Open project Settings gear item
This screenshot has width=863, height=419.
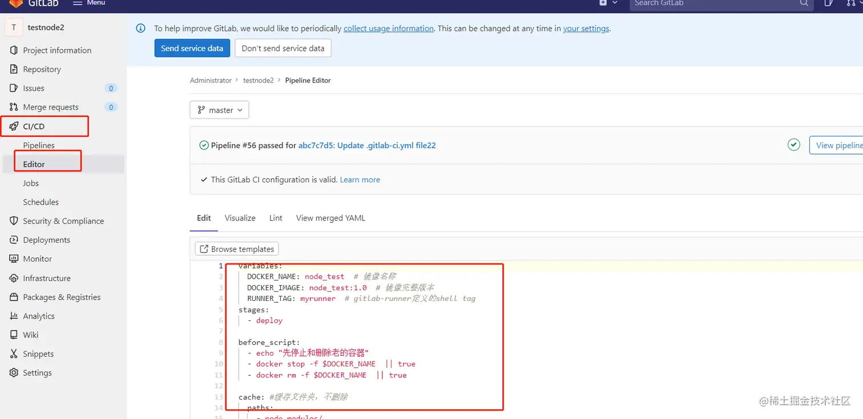[x=37, y=372]
